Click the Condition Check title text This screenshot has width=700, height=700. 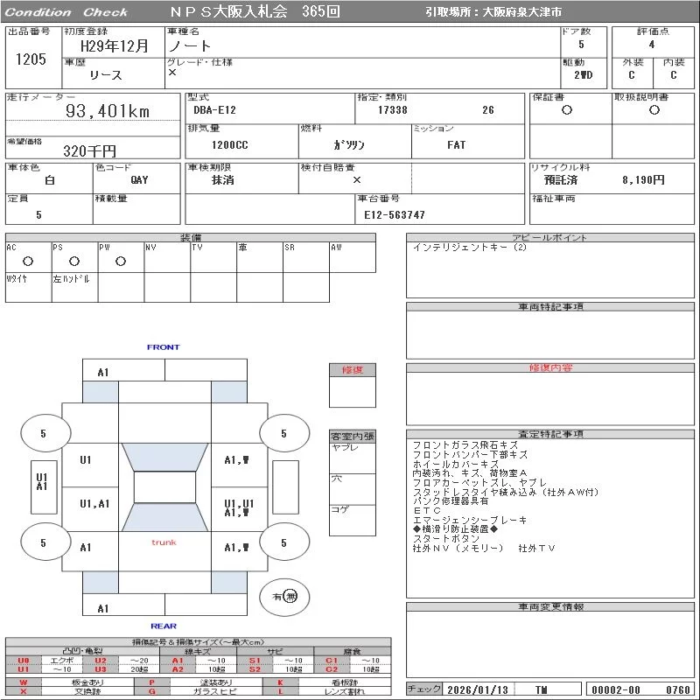pyautogui.click(x=66, y=12)
